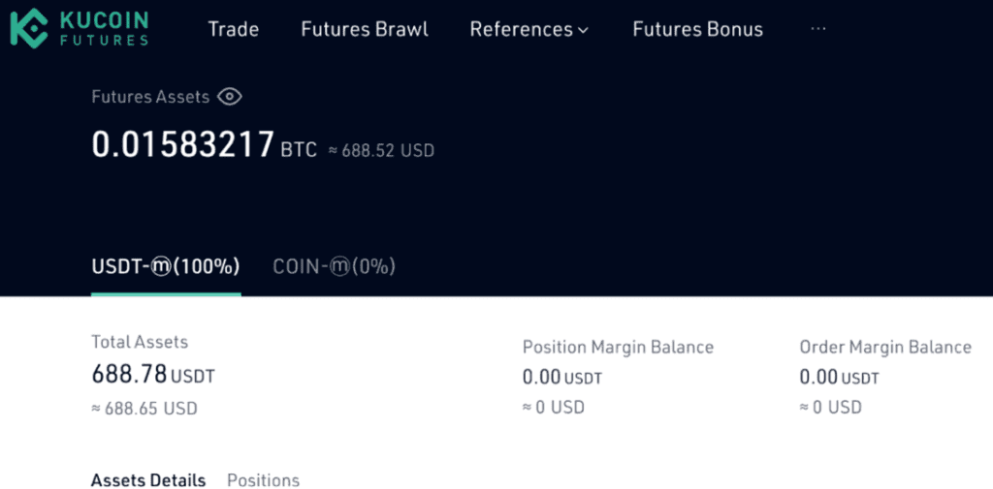Click the References chevron arrow
This screenshot has height=489, width=993.
[583, 30]
